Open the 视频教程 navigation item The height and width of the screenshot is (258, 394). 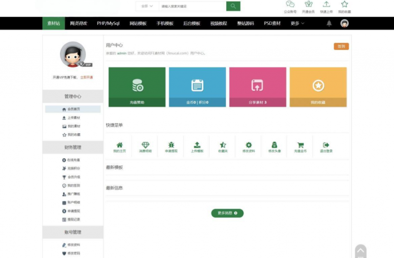tap(219, 23)
